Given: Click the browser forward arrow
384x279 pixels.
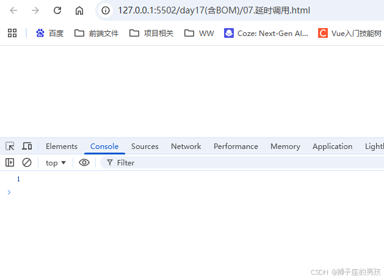Looking at the screenshot, I should 35,10.
